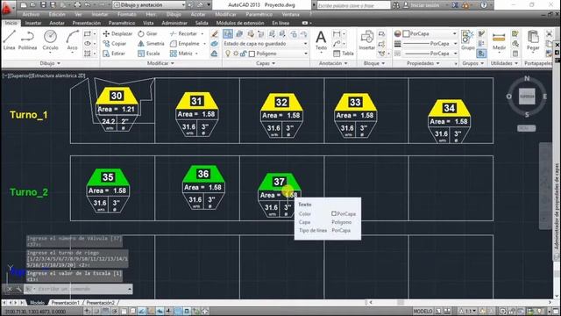Open the Formato menu
Viewport: 561px width, 316px height.
pos(126,14)
